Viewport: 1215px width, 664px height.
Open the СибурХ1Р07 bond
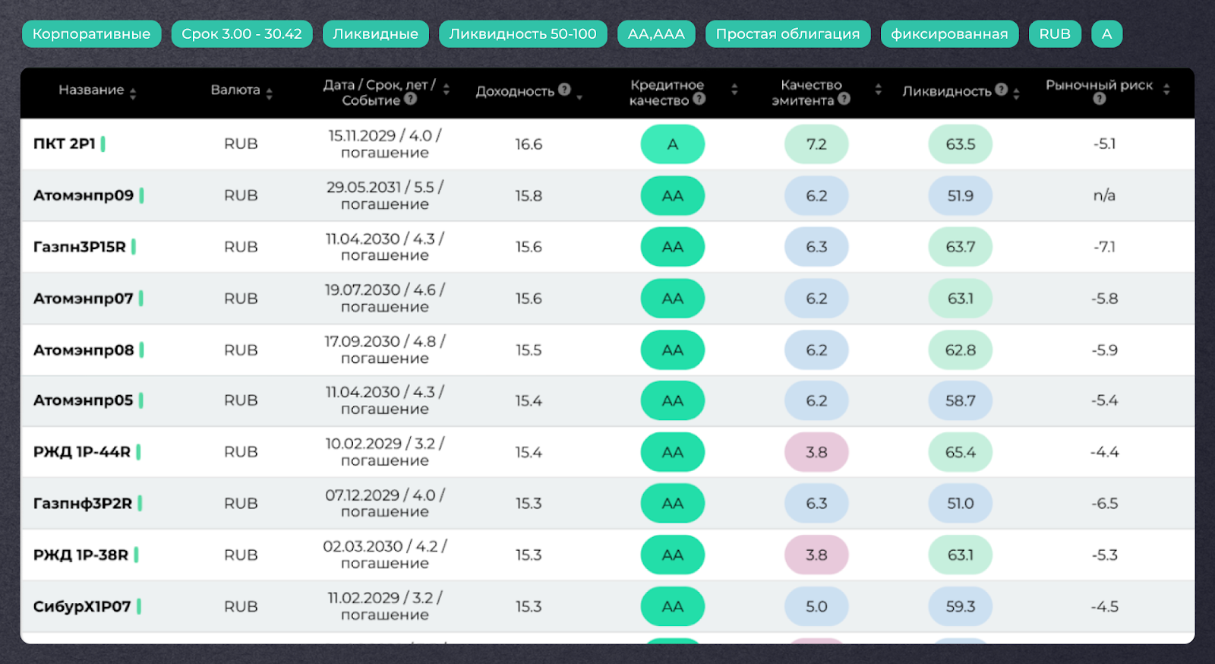tap(82, 607)
